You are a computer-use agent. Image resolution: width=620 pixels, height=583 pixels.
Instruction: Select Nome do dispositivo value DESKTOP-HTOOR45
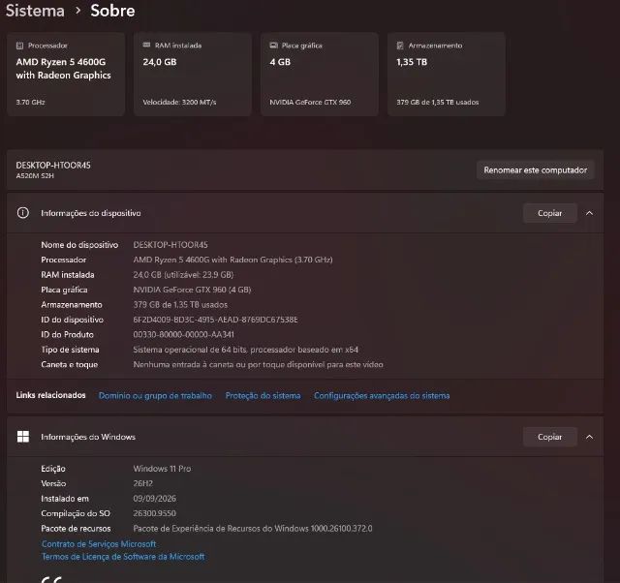coord(170,245)
